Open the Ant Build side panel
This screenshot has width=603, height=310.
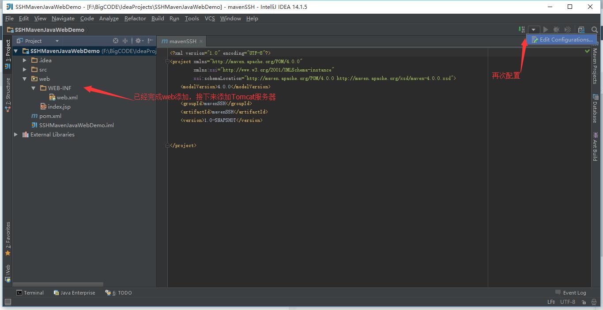(x=595, y=146)
